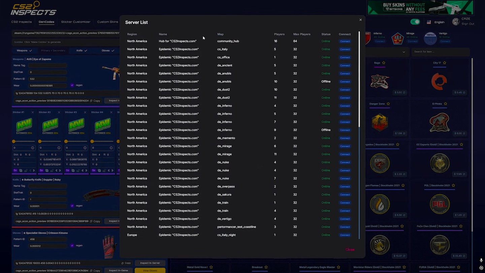Remove Sticker #4 with its X

coord(111,112)
